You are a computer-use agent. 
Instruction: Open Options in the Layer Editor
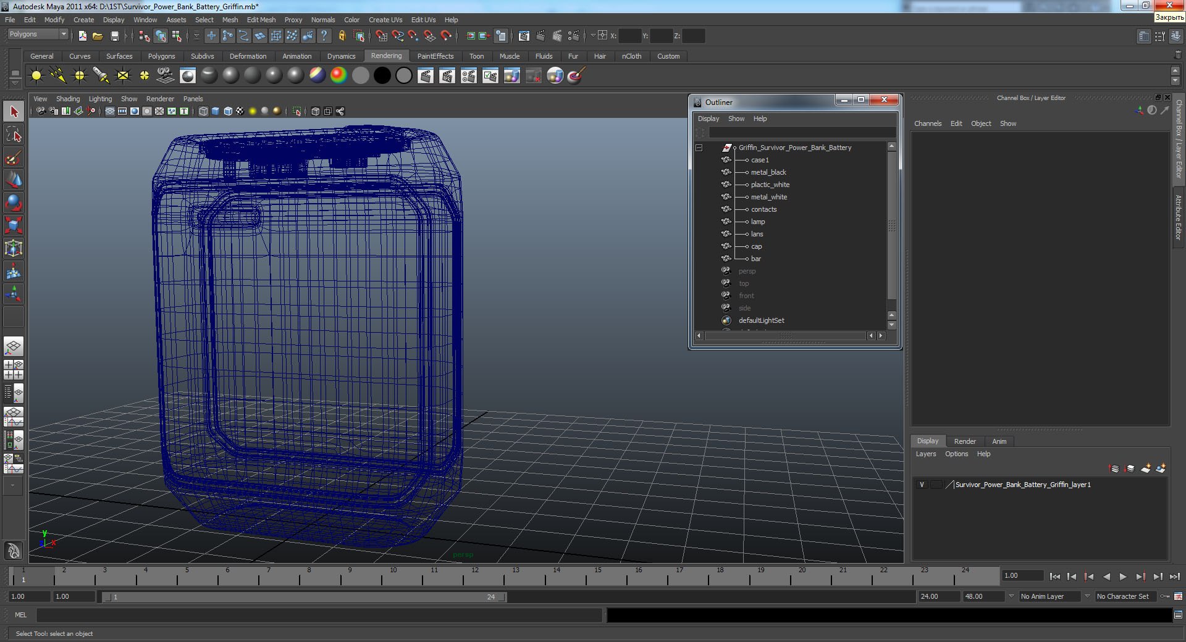click(956, 454)
